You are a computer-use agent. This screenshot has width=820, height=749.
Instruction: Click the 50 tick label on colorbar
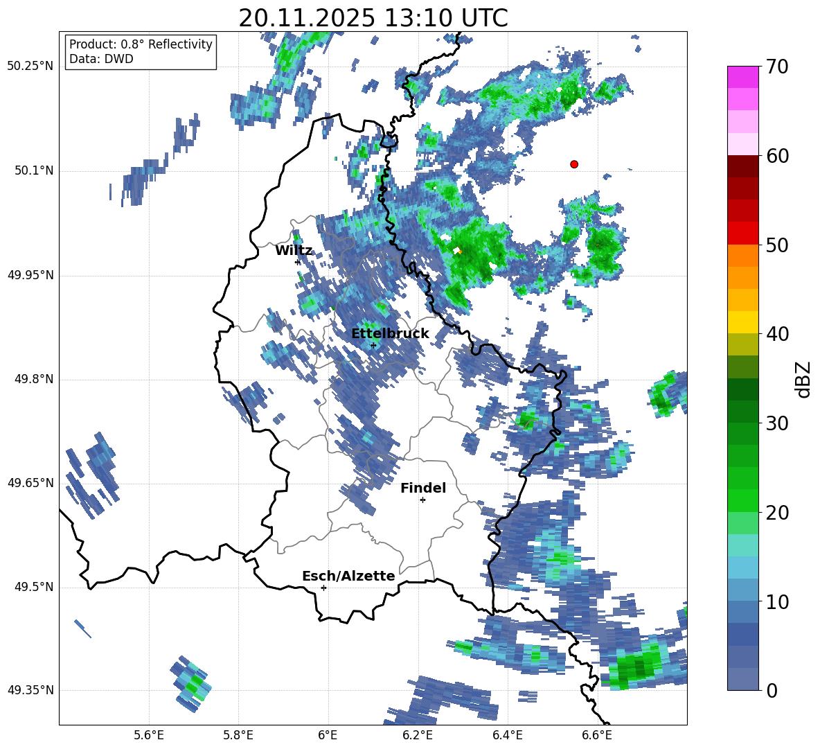778,245
